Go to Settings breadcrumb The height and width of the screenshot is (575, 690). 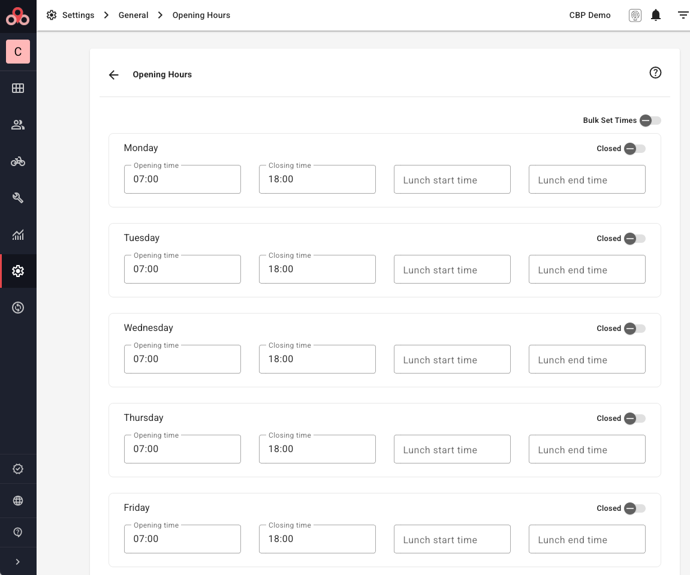click(x=79, y=15)
